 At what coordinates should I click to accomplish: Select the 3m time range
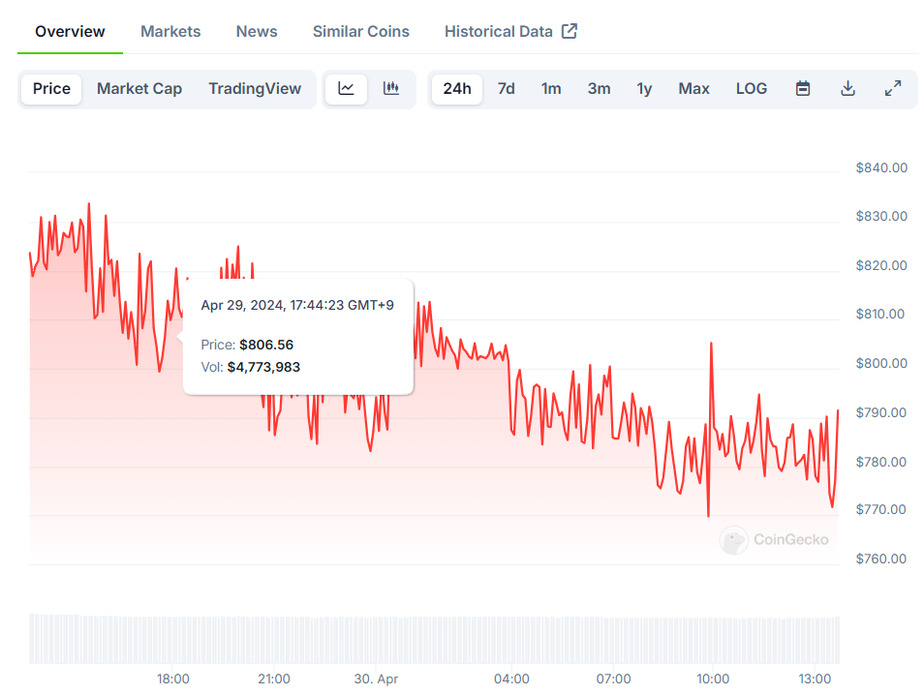pos(600,89)
